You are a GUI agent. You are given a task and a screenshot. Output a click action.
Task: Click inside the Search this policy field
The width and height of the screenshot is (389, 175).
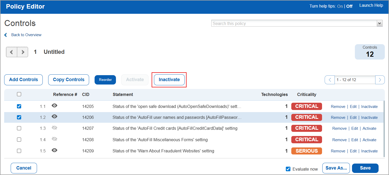pyautogui.click(x=287, y=23)
